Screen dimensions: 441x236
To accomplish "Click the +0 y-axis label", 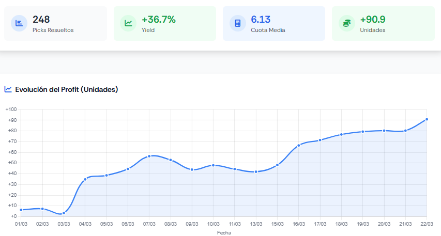I will 13,216.
